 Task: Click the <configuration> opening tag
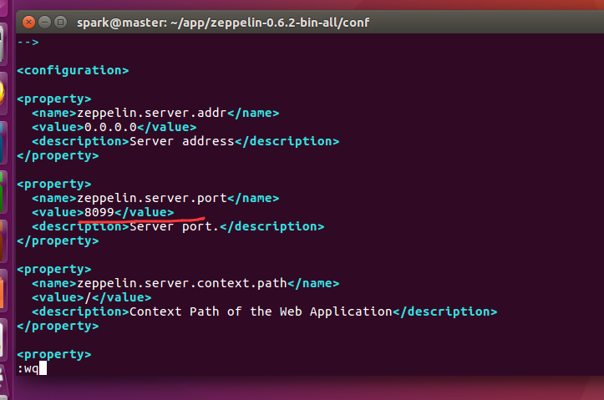(73, 70)
